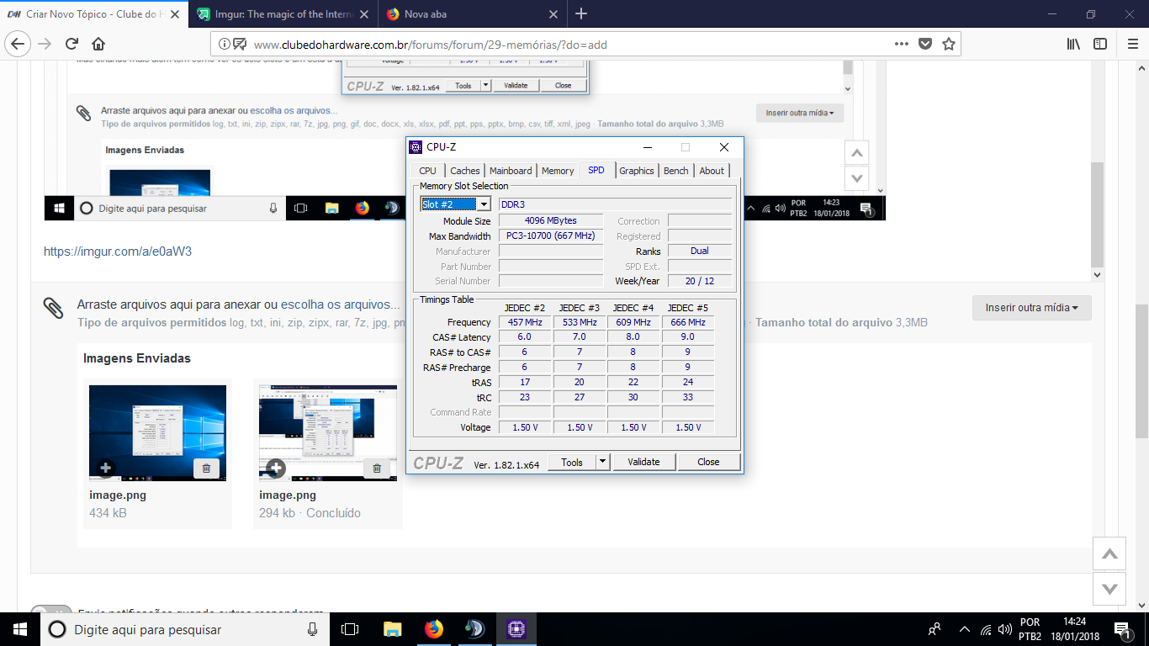Click the PC3-10700 (667 MHz) bandwidth value
The height and width of the screenshot is (646, 1149).
(x=551, y=236)
